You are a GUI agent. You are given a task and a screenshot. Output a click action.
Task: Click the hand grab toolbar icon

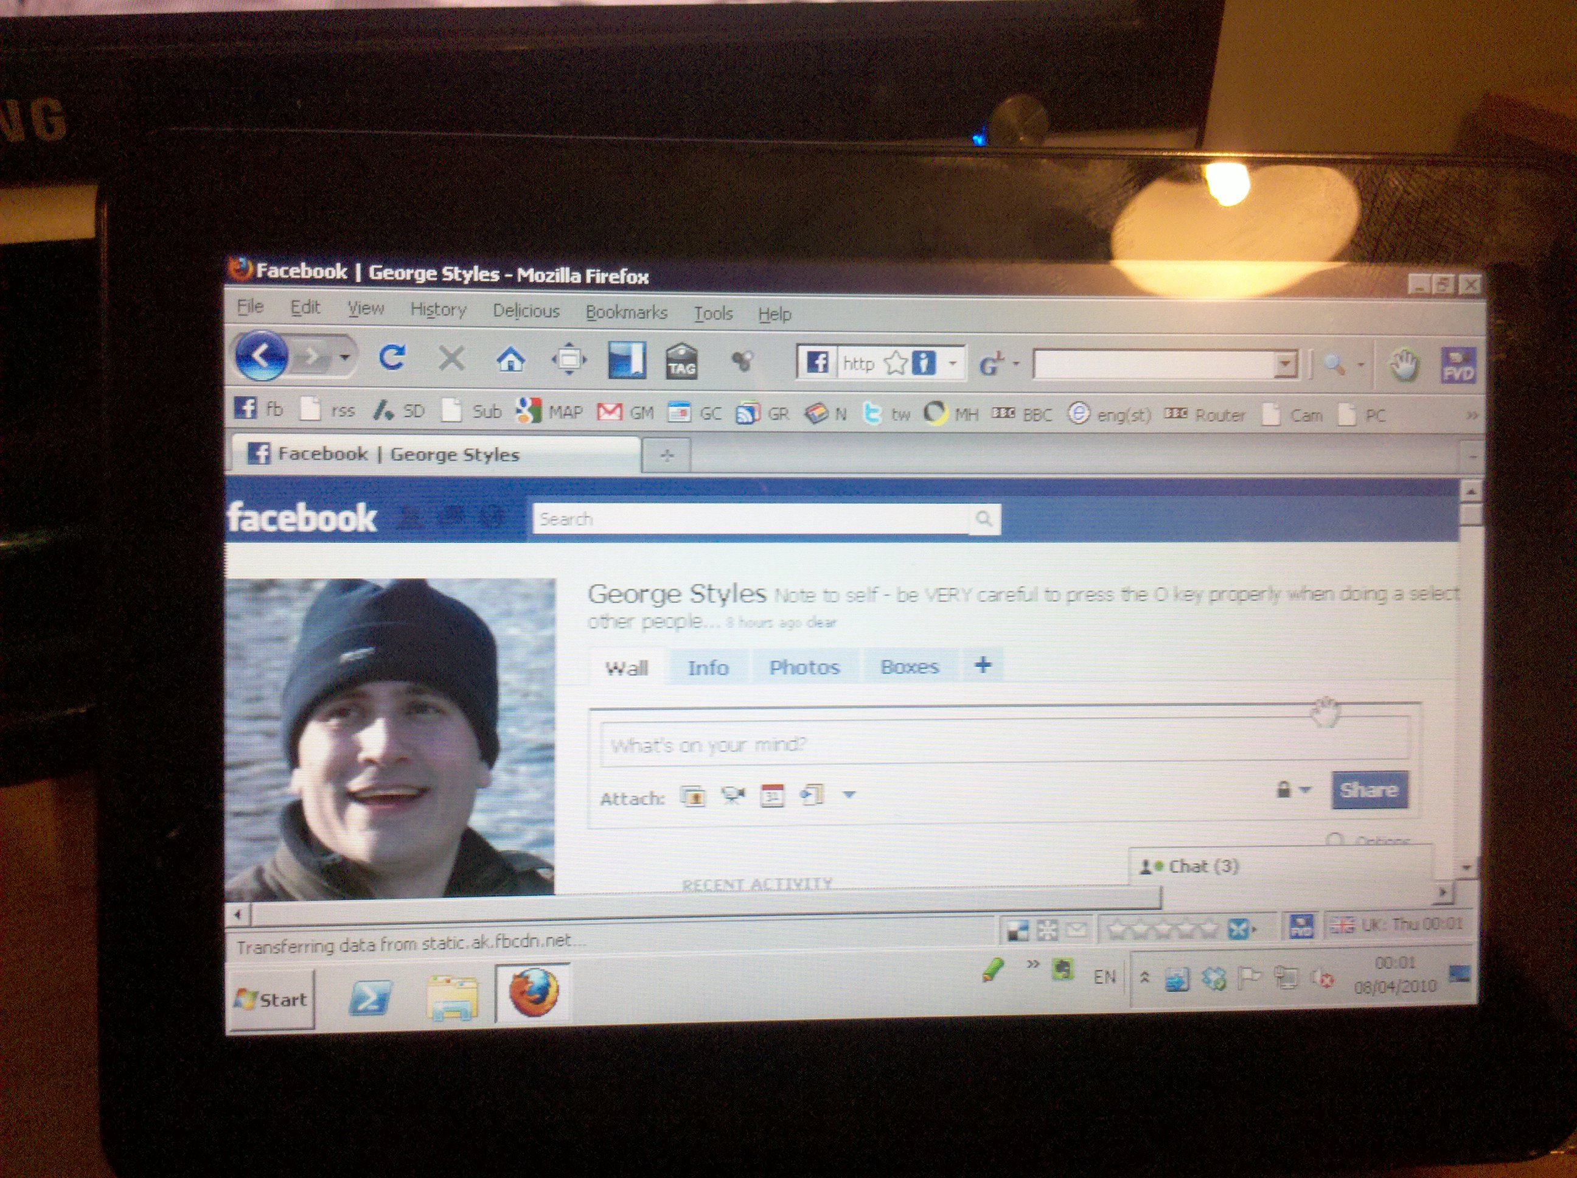(x=1404, y=366)
